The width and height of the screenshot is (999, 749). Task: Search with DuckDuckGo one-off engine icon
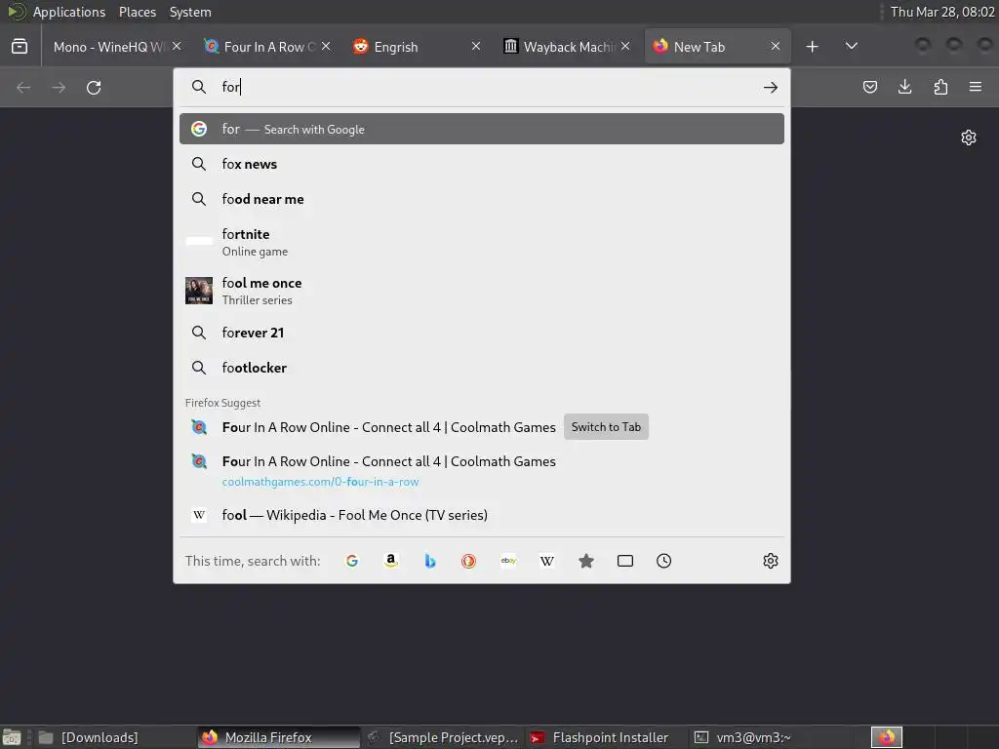coord(469,561)
